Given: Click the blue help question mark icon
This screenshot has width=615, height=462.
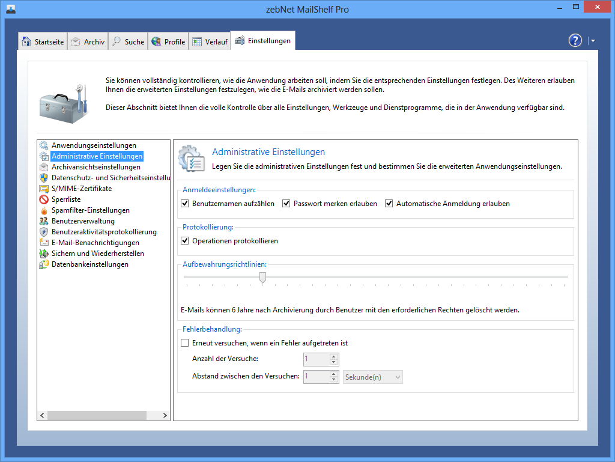Looking at the screenshot, I should coord(575,40).
